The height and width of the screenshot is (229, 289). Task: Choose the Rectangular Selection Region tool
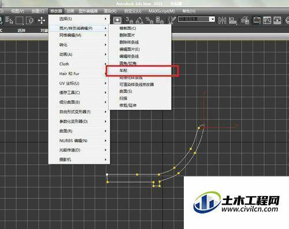click(20, 20)
